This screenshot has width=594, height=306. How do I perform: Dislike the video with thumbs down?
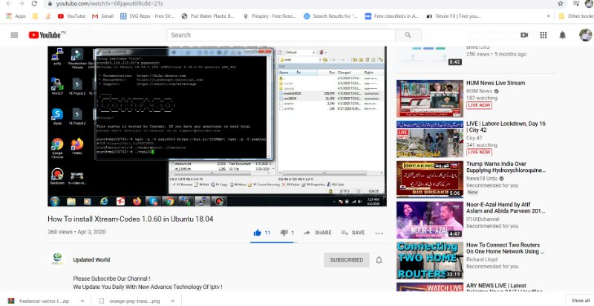pos(284,233)
